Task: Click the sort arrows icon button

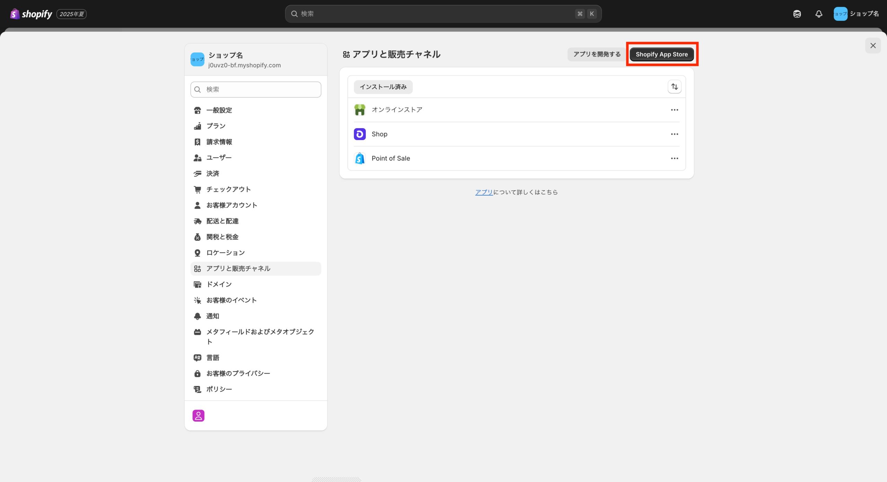Action: pyautogui.click(x=674, y=87)
